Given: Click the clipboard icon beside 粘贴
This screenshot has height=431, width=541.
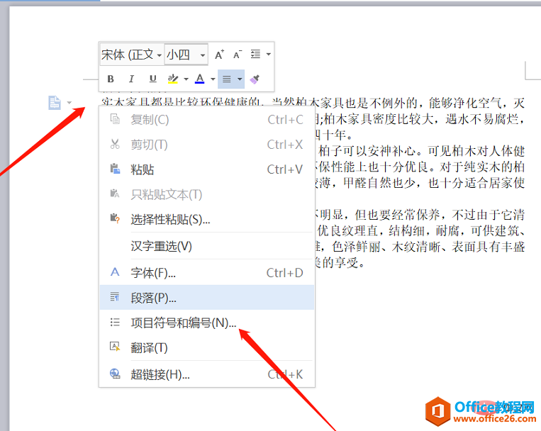Looking at the screenshot, I should 115,169.
